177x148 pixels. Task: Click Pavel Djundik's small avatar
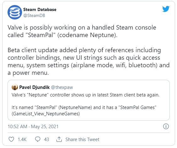[15, 87]
